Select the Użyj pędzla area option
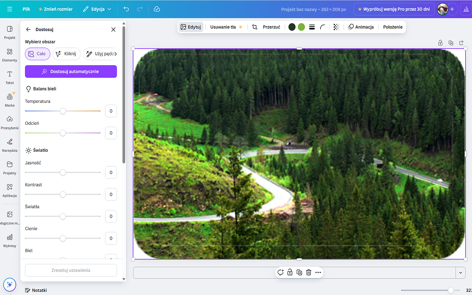Image resolution: width=472 pixels, height=295 pixels. pos(101,54)
